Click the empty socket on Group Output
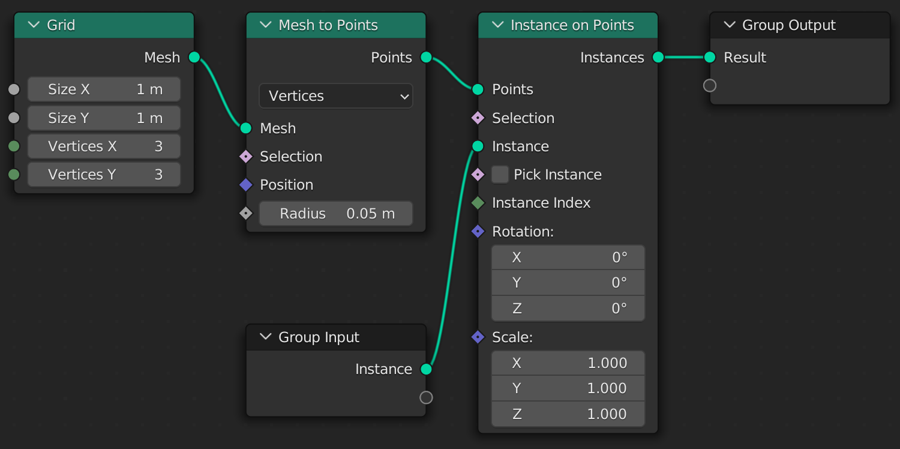 (710, 85)
